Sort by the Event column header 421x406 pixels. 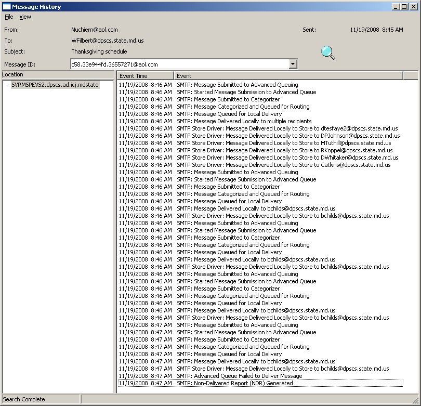pyautogui.click(x=288, y=76)
